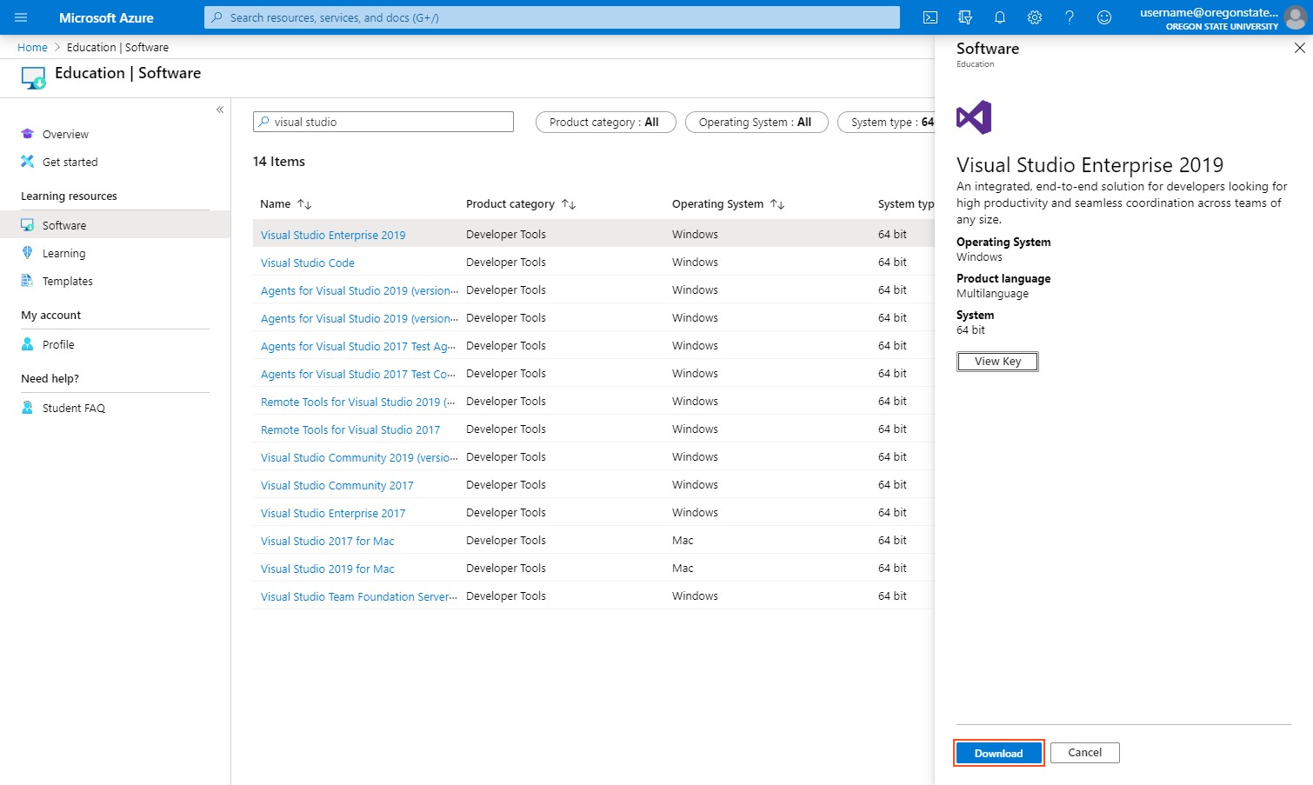The image size is (1313, 785).
Task: Click the Help question mark icon
Action: [1069, 17]
